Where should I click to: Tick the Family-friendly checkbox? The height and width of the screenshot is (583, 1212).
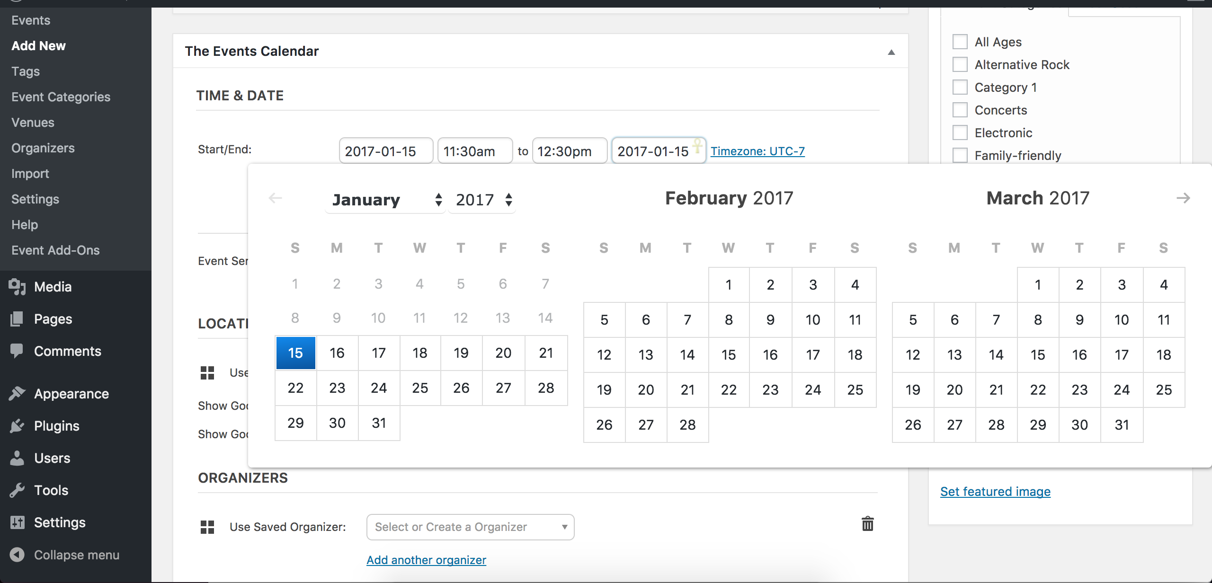click(x=960, y=155)
